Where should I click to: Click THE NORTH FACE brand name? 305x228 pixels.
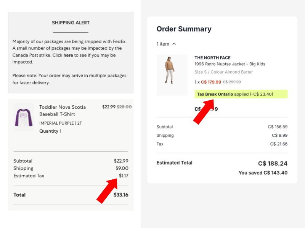(x=212, y=58)
